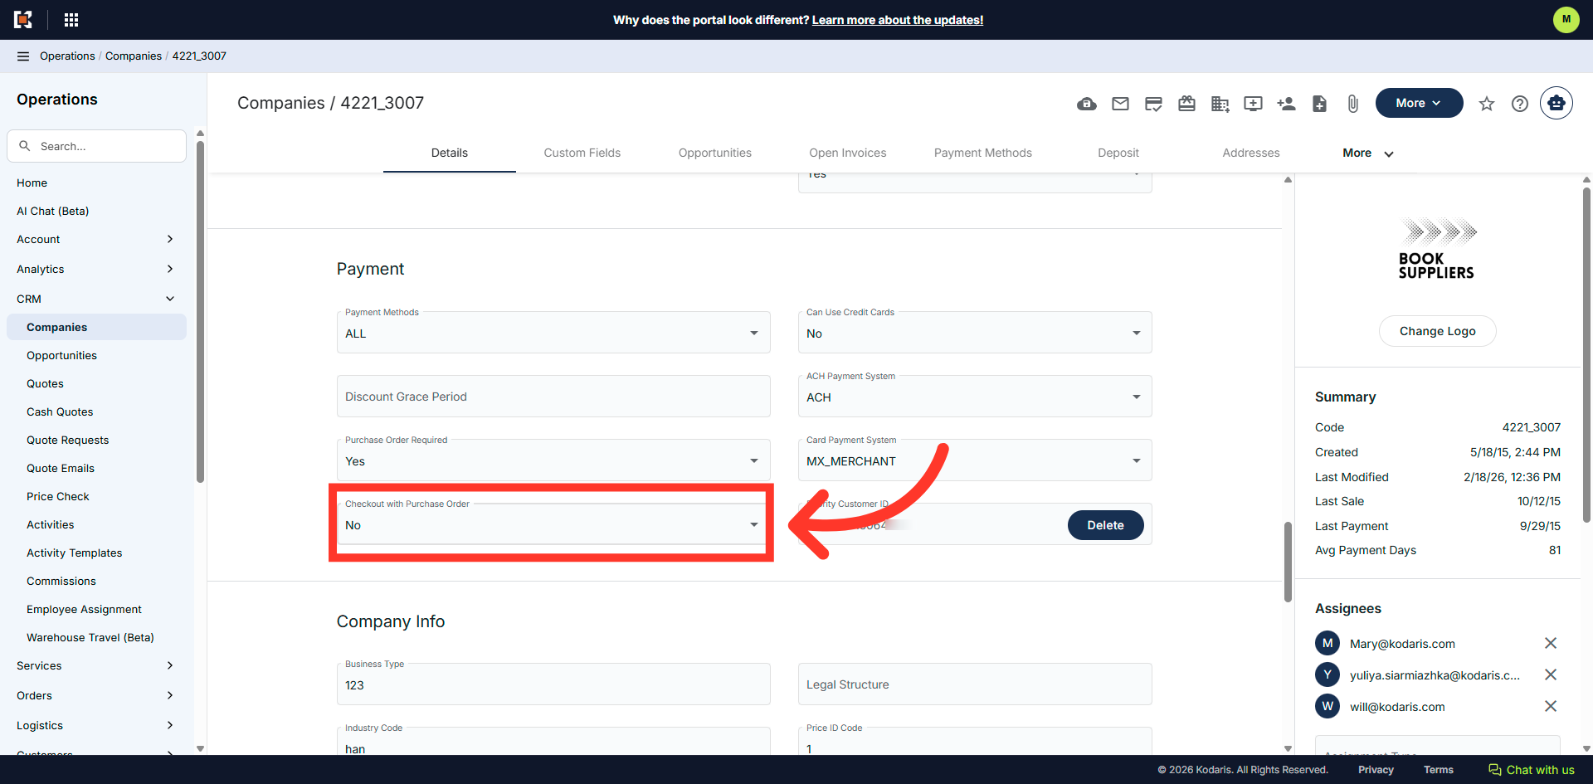Click the credit card checkmark icon
Image resolution: width=1593 pixels, height=784 pixels.
1153,104
